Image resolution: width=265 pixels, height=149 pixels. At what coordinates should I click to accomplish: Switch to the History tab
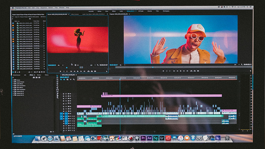[47, 75]
